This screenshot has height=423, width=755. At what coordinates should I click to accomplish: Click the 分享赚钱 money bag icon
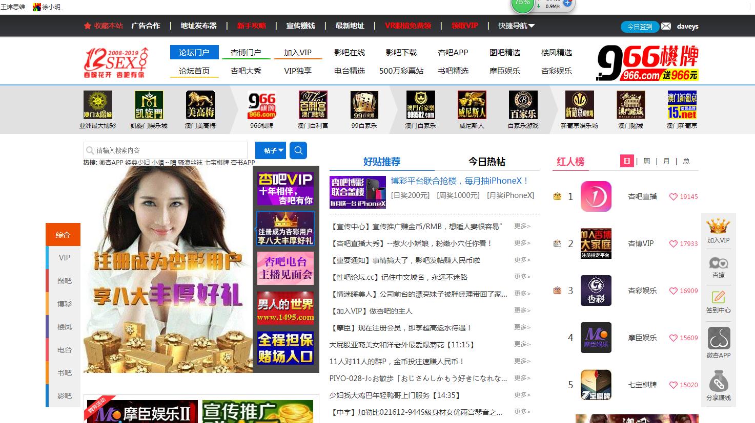[x=719, y=381]
